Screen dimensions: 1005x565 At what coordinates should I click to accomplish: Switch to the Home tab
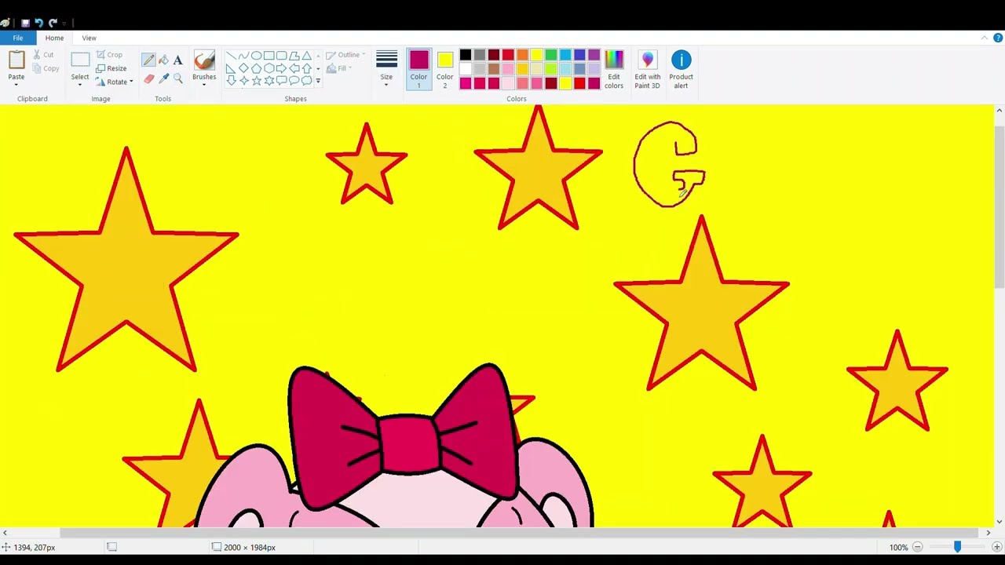click(54, 38)
